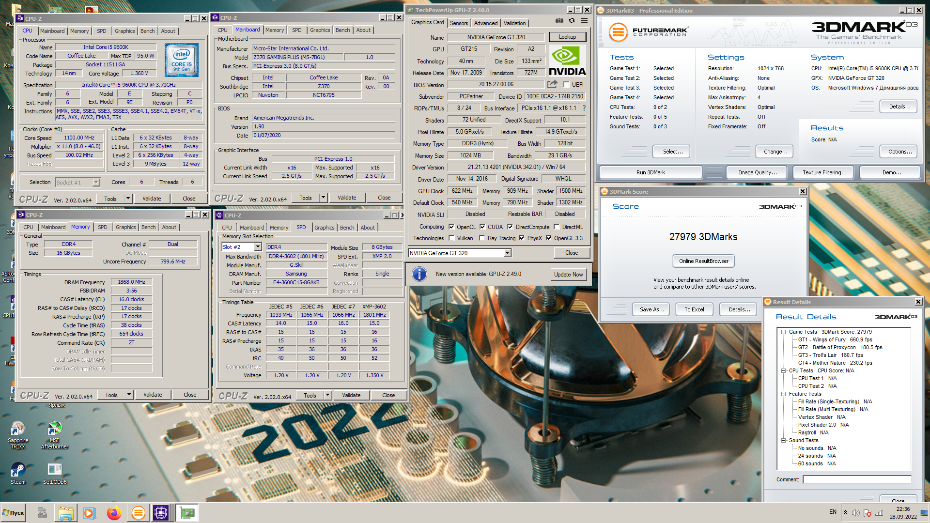Click the PNG file icon on taskbar

point(42,513)
